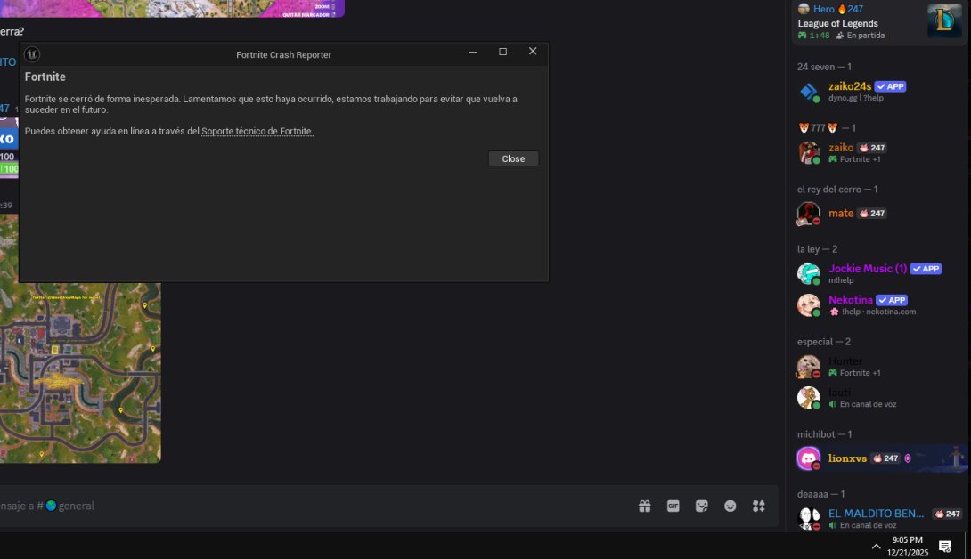Image resolution: width=971 pixels, height=559 pixels.
Task: Show hidden icons in system tray
Action: point(876,546)
